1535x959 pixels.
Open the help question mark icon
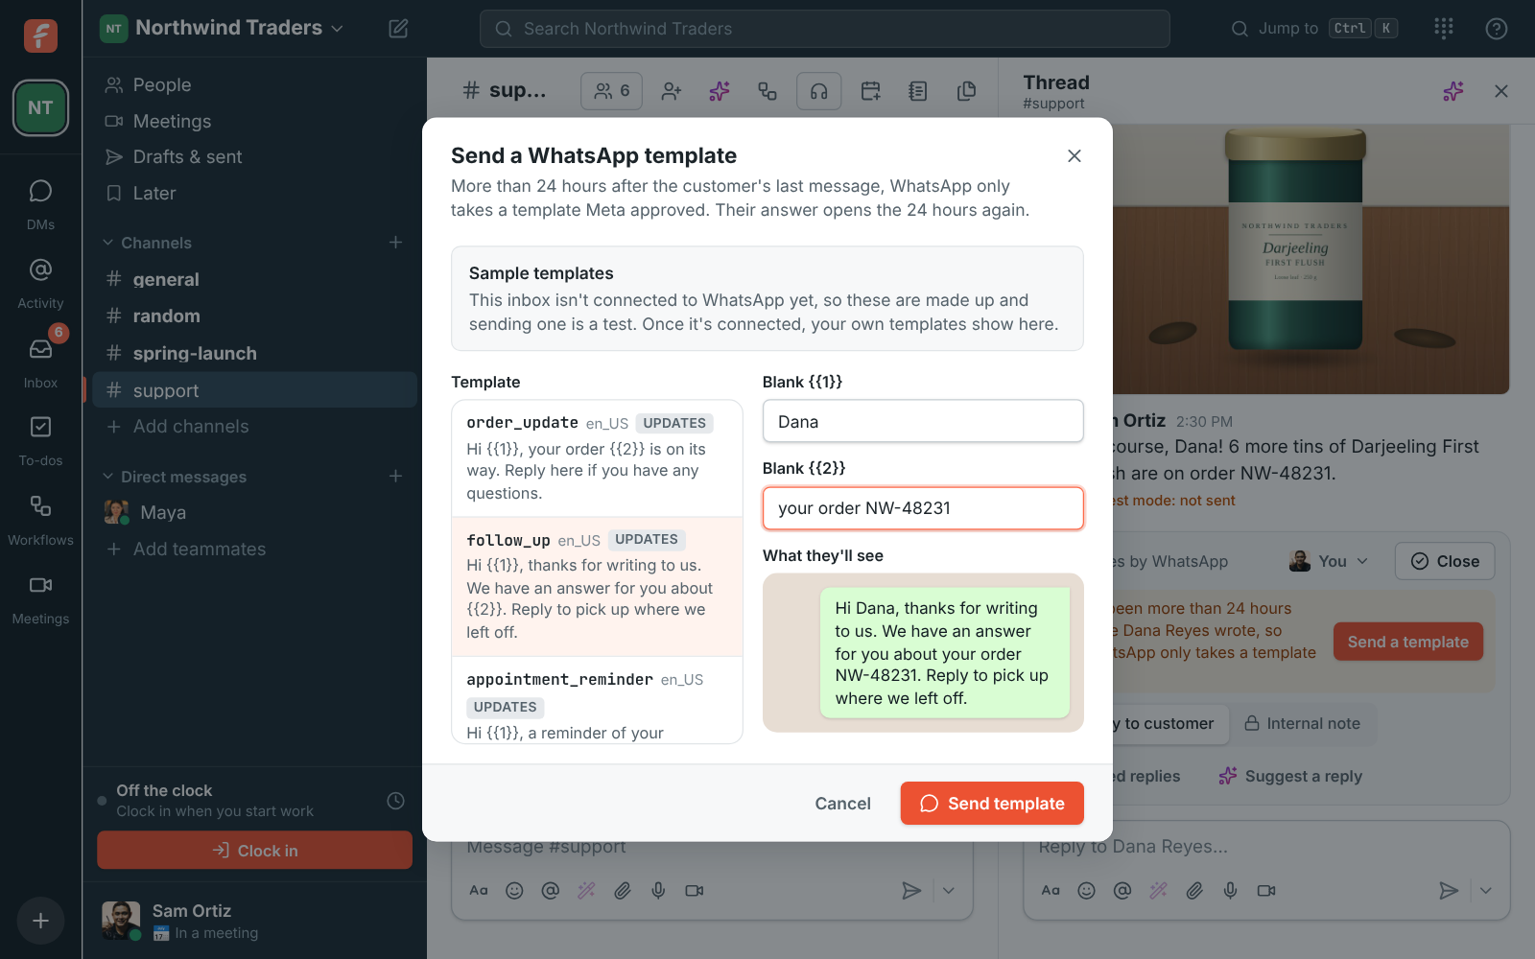click(x=1497, y=29)
